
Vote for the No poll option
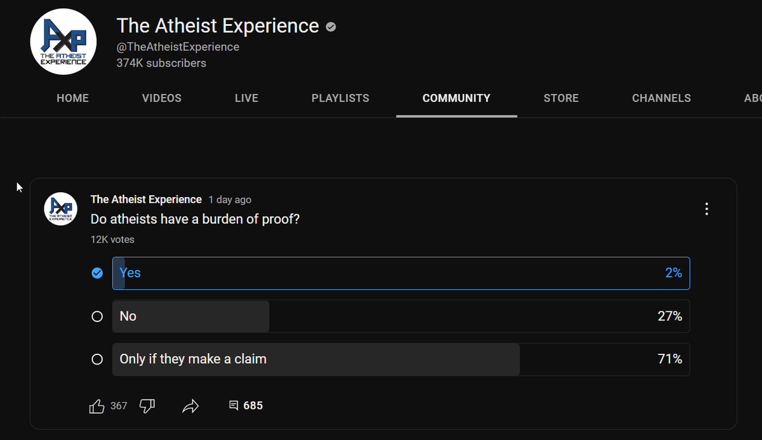pos(401,316)
